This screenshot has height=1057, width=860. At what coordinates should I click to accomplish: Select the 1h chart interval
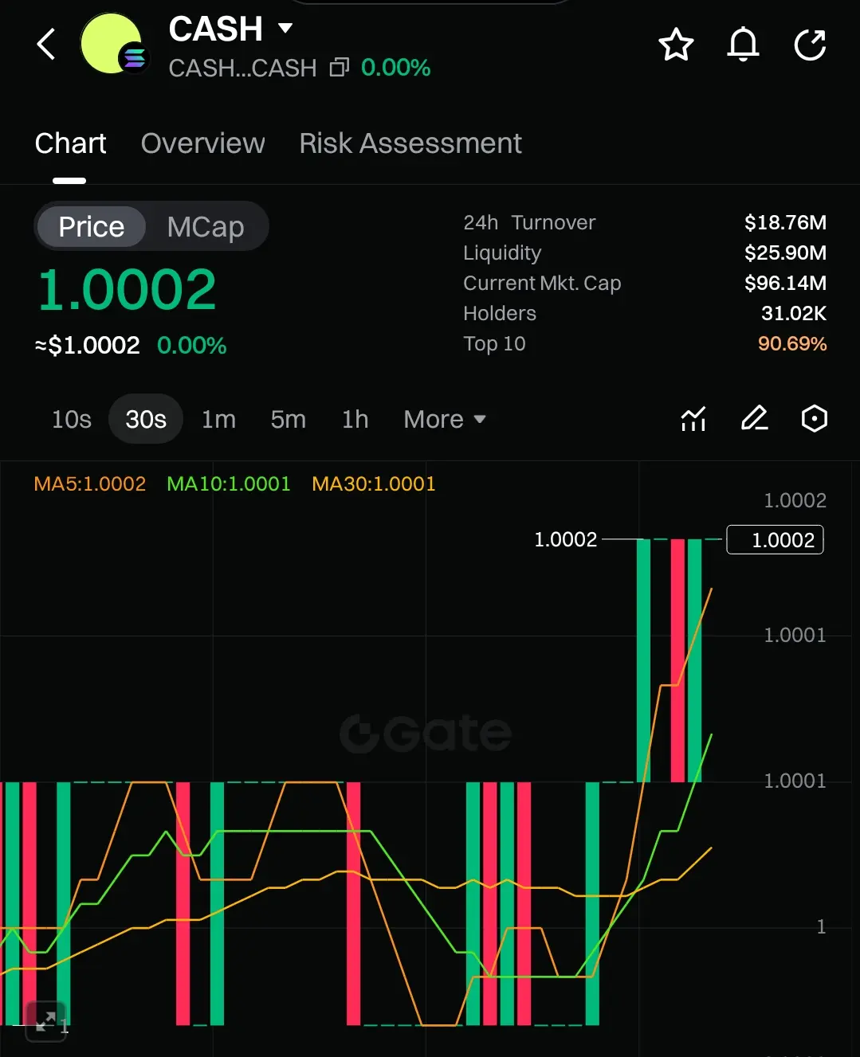355,419
